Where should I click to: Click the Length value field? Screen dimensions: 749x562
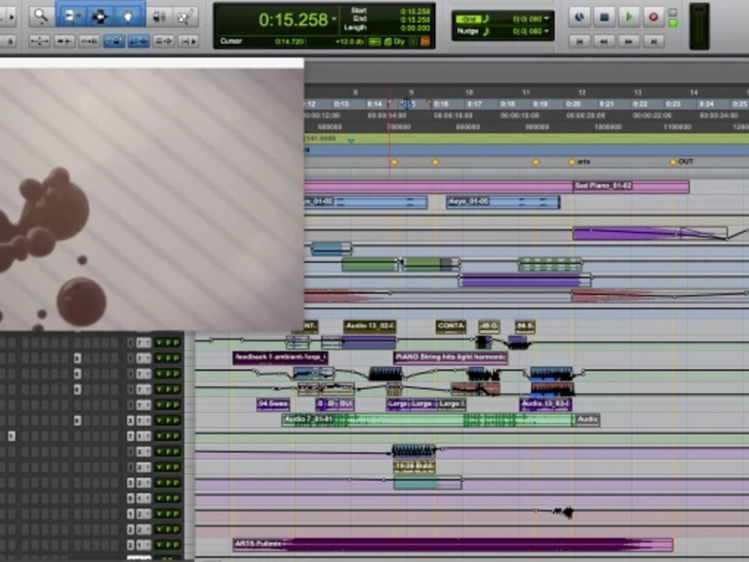tap(415, 28)
